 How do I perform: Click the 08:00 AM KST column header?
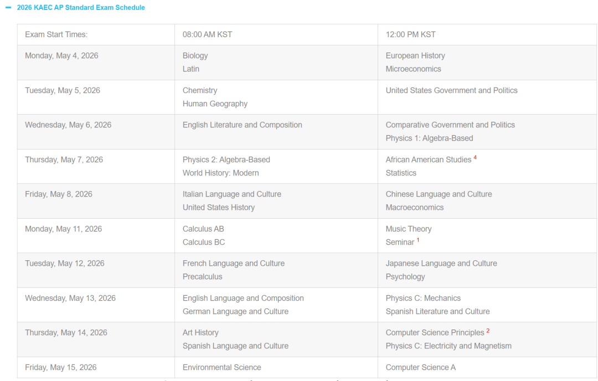pyautogui.click(x=207, y=34)
